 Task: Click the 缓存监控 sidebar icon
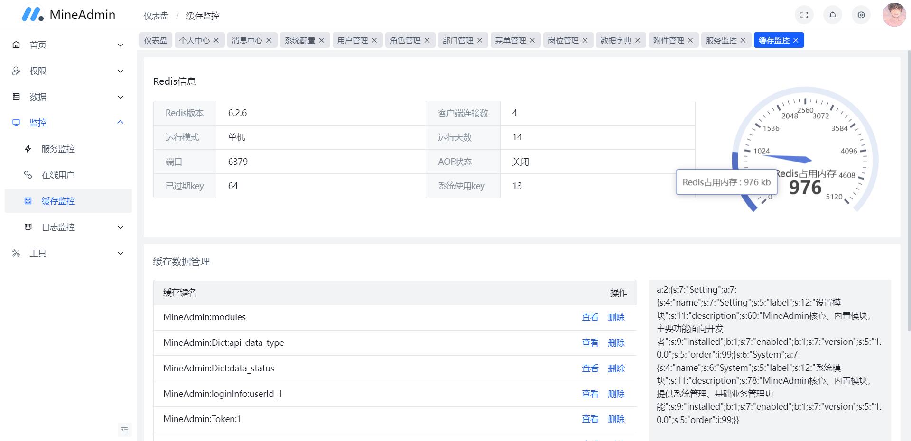pos(28,201)
